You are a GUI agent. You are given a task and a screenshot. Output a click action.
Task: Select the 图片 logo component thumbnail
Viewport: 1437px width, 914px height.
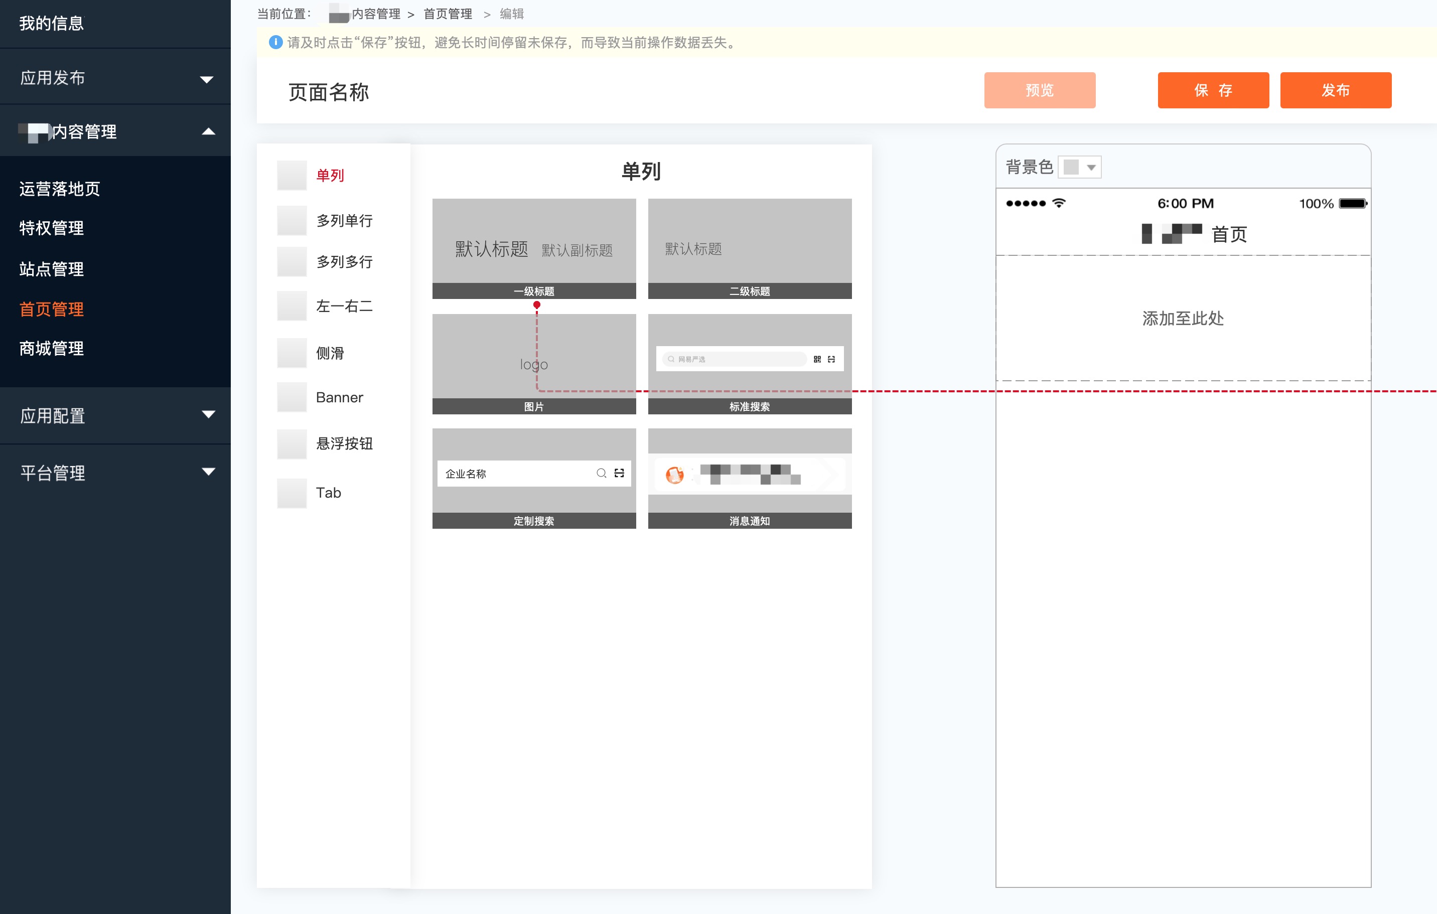point(534,364)
